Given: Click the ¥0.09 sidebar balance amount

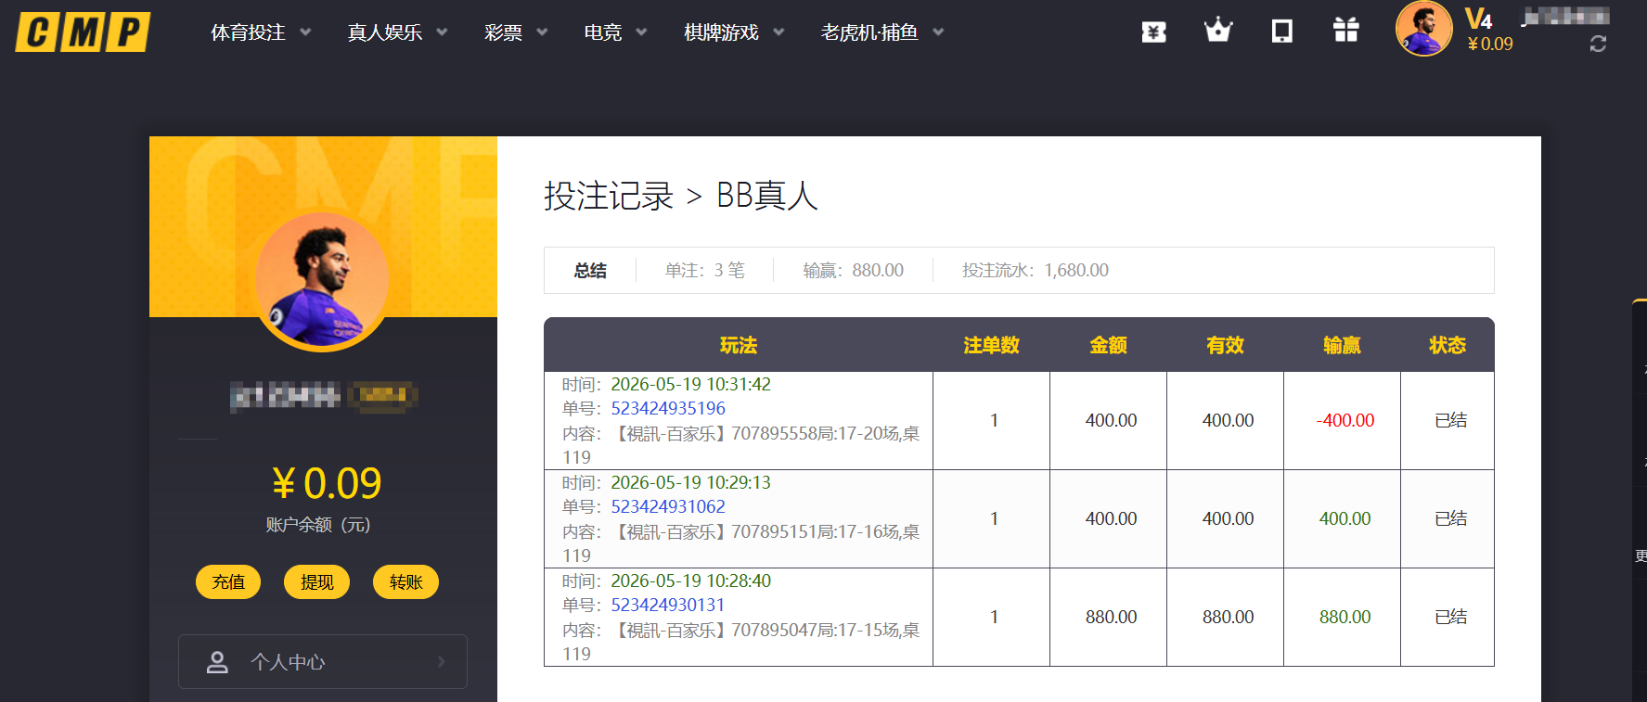Looking at the screenshot, I should [x=327, y=483].
